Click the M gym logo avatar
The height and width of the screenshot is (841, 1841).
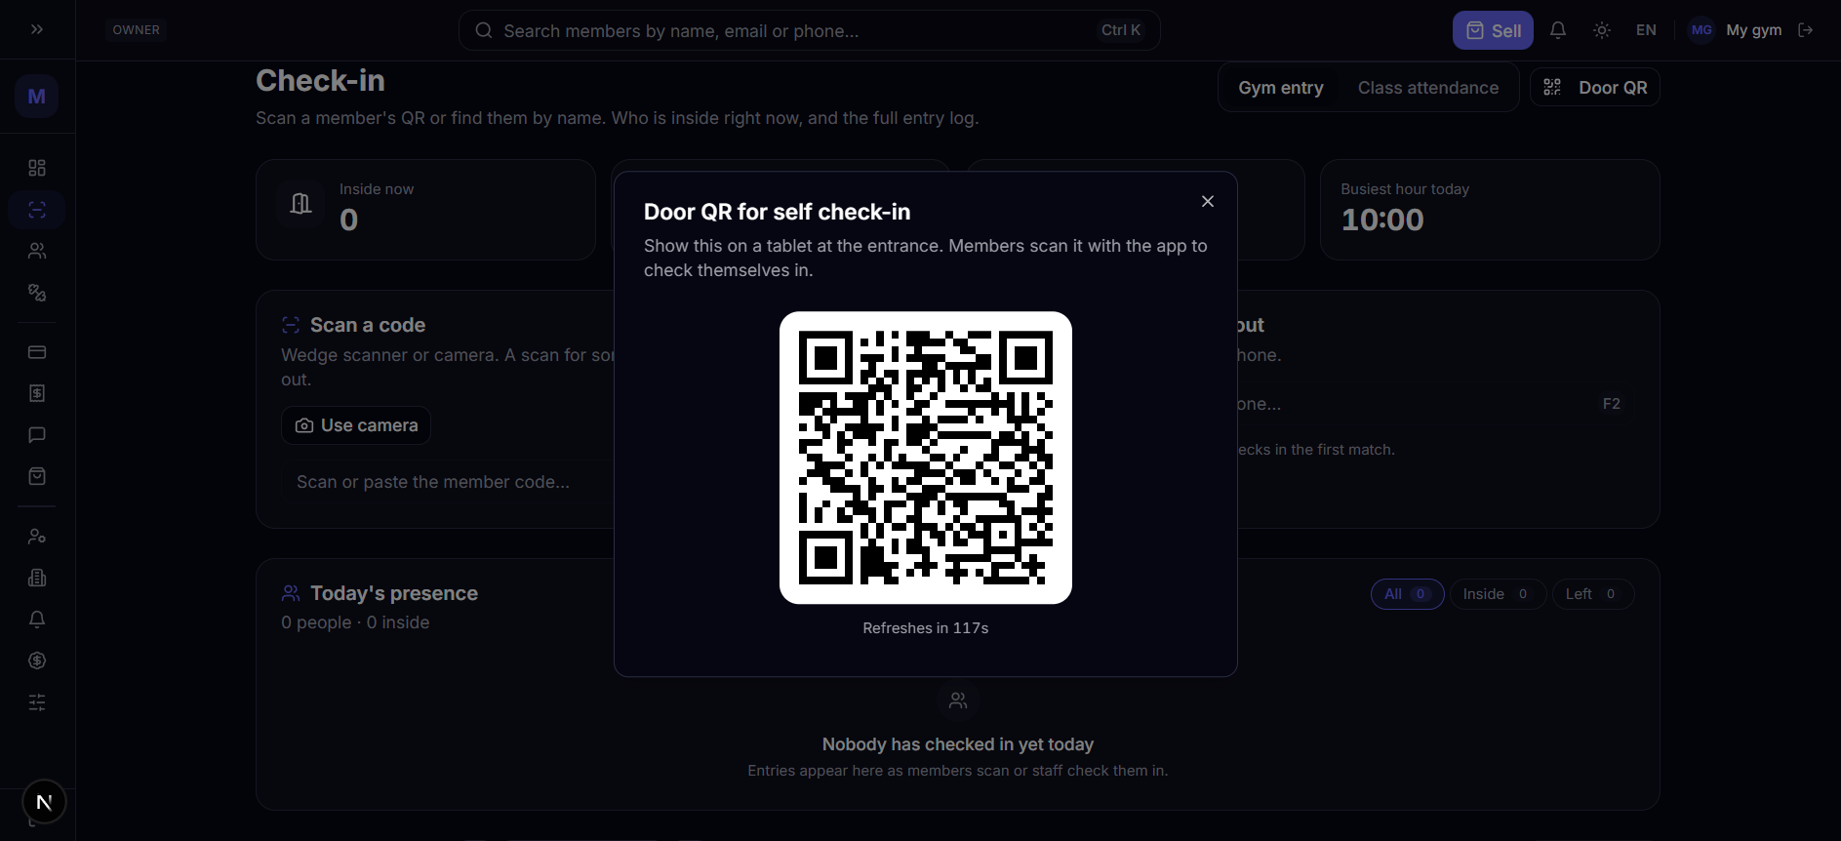click(x=37, y=97)
